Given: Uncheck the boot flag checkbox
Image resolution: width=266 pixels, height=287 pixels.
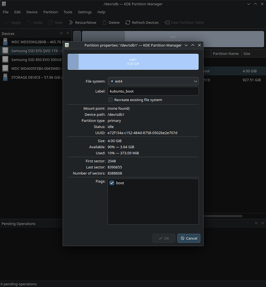Looking at the screenshot, I should click(x=112, y=183).
